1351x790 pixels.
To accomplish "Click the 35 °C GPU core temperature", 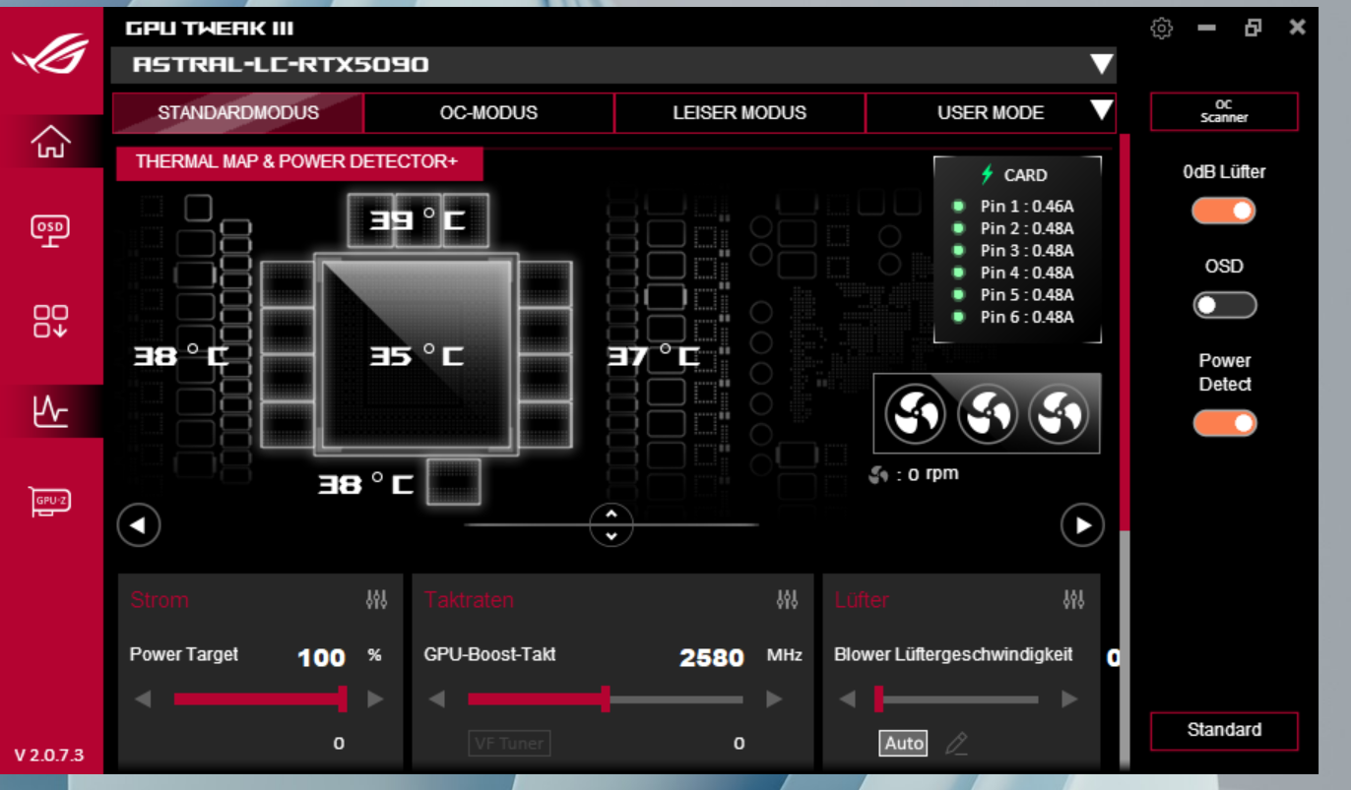I will (416, 355).
